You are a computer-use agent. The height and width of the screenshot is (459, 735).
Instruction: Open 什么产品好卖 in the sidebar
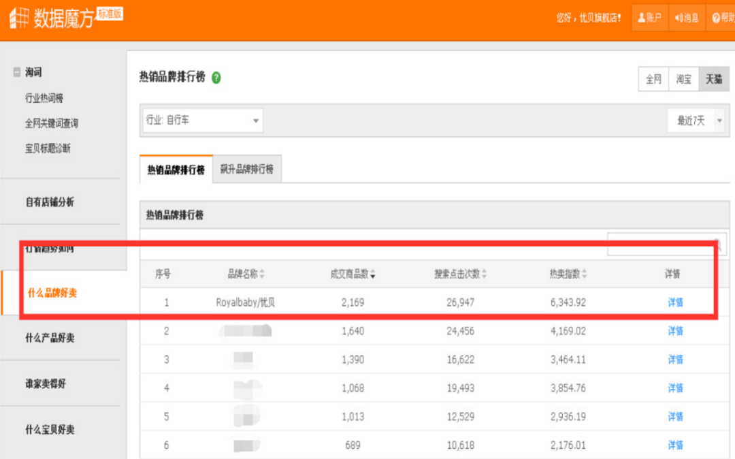(50, 338)
